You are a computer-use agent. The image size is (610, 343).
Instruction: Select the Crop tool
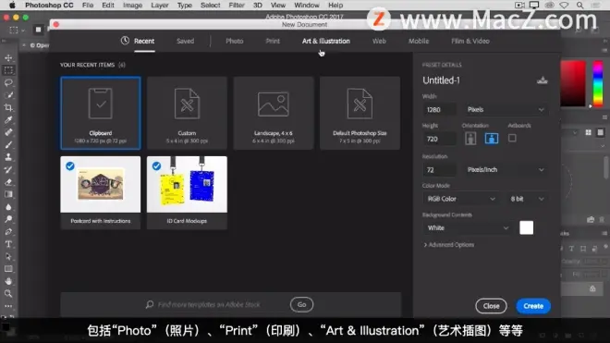(x=8, y=107)
